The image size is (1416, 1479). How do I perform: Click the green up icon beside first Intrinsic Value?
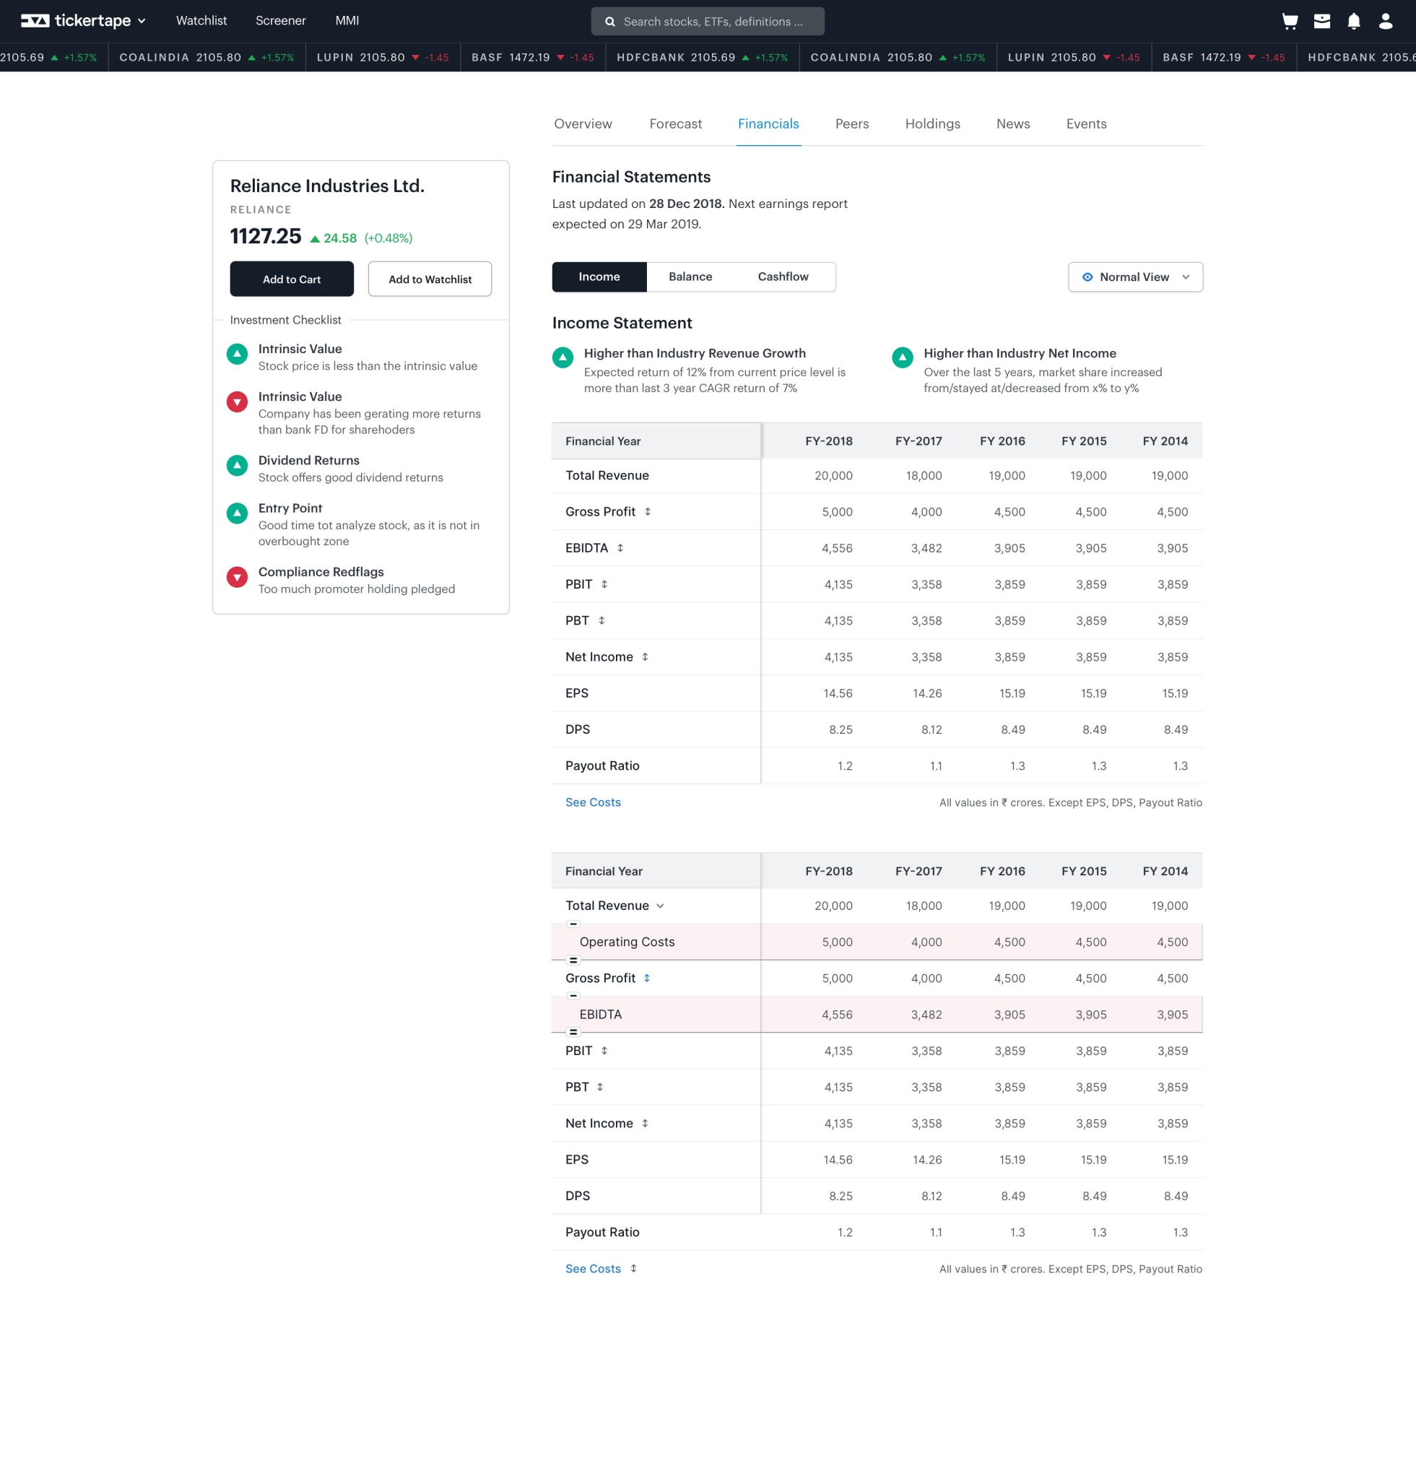pos(237,354)
